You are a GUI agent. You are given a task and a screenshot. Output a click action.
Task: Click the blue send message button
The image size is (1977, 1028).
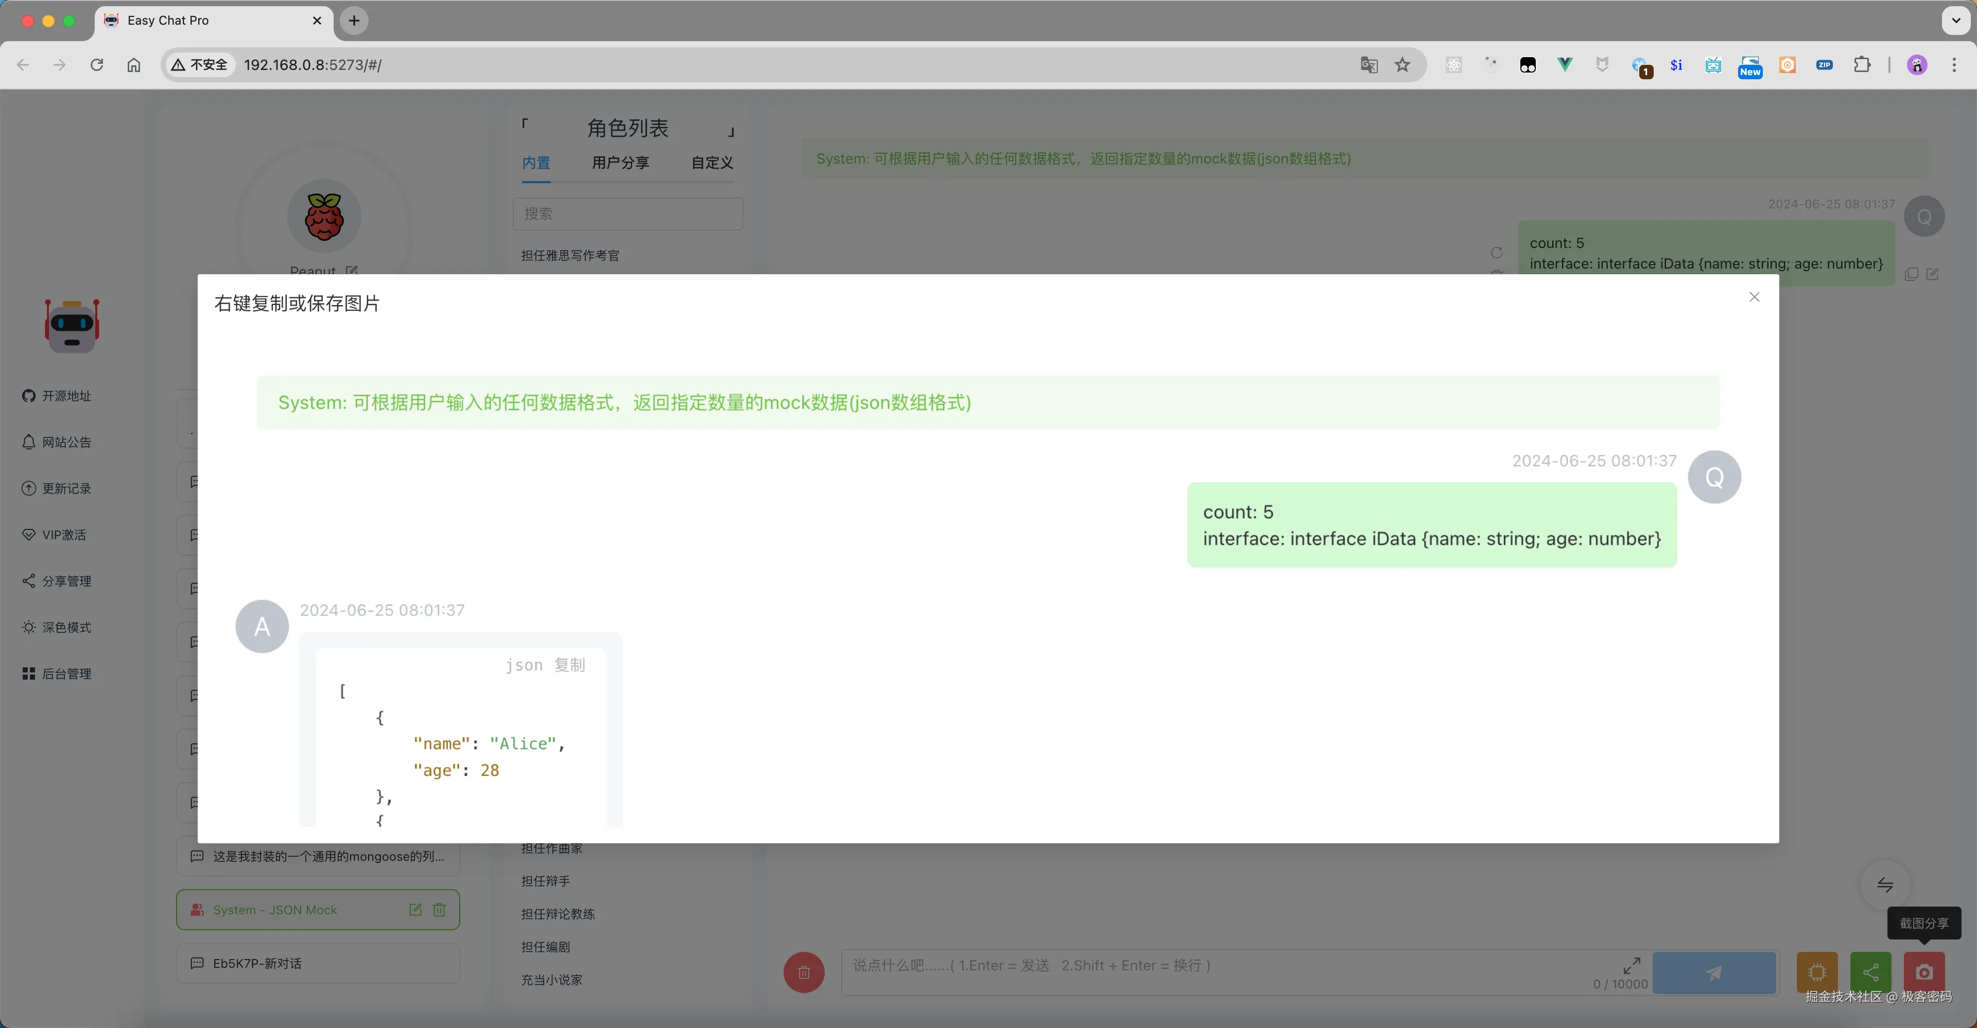point(1714,972)
